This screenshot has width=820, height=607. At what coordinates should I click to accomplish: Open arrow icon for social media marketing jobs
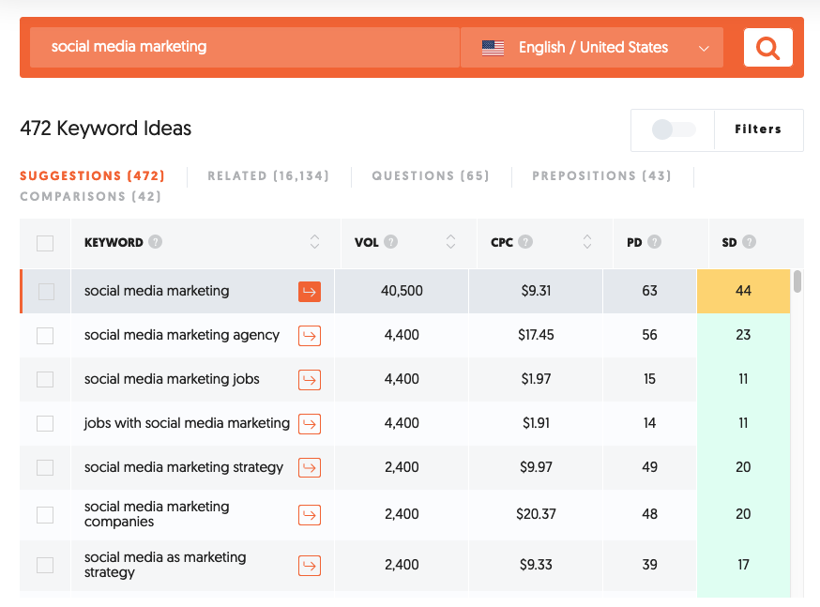click(x=310, y=380)
